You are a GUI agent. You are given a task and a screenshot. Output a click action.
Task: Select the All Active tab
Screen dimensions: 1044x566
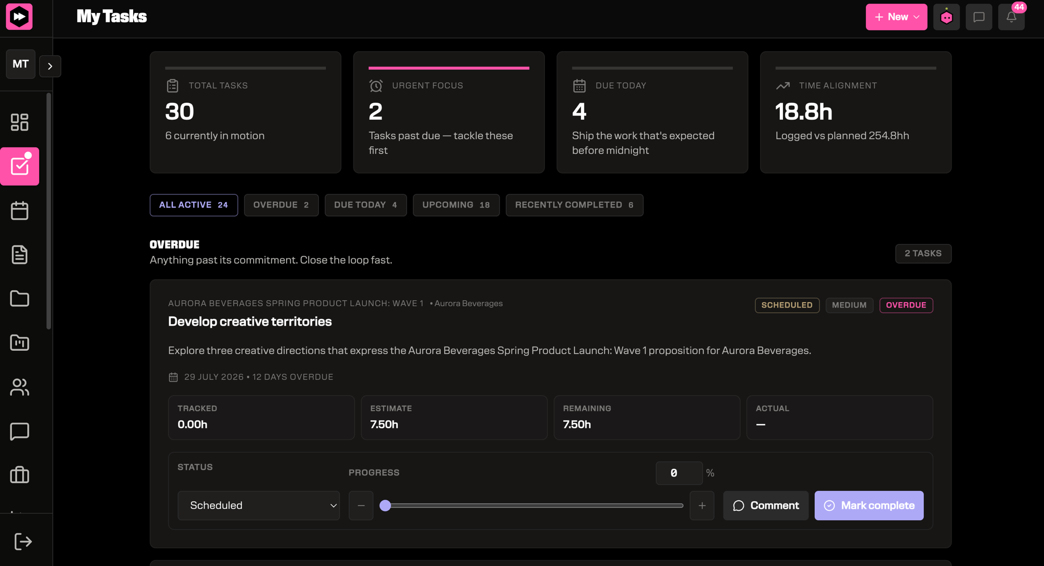[194, 205]
